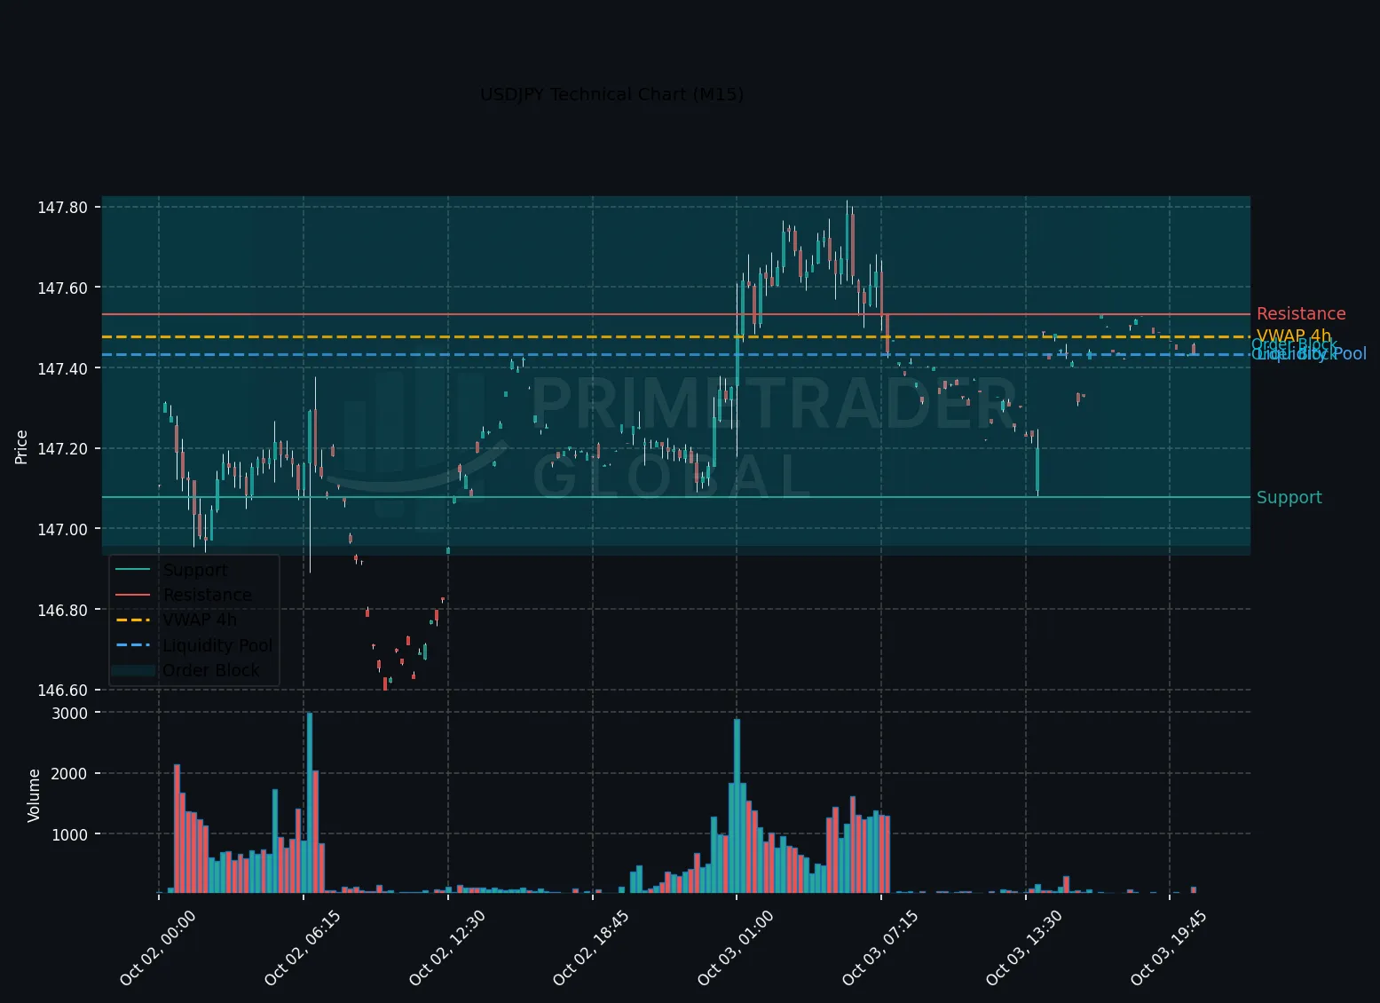The image size is (1380, 1003).
Task: Click the 1000 volume axis tick label
Action: (x=70, y=834)
